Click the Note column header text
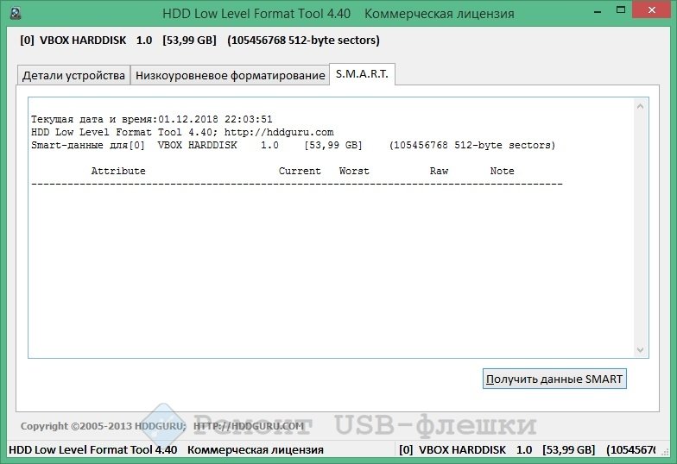 (503, 171)
